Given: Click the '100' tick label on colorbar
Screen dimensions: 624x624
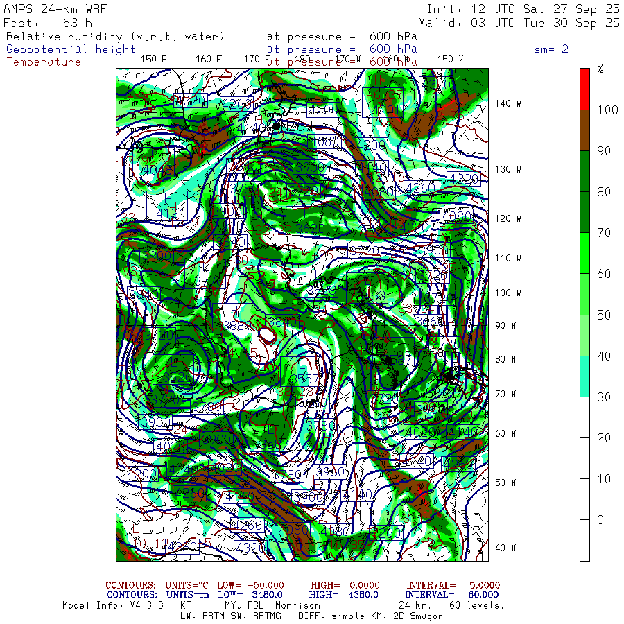Looking at the screenshot, I should pyautogui.click(x=605, y=110).
